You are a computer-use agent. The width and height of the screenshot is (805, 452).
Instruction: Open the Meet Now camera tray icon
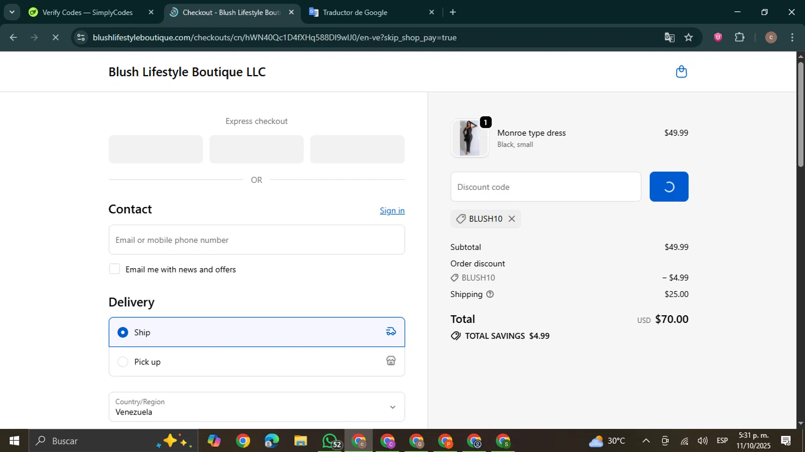coord(665,441)
